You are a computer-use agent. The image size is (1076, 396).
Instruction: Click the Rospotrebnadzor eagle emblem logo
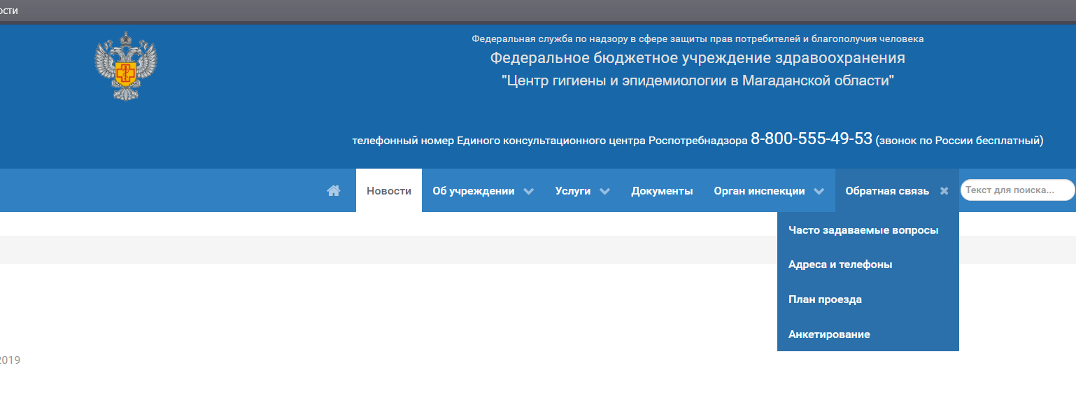click(126, 66)
